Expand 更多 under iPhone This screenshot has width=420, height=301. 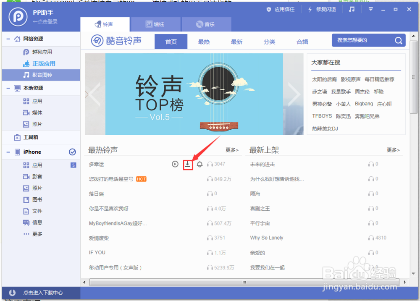pyautogui.click(x=41, y=234)
